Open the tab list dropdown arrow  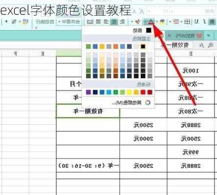coord(208,36)
